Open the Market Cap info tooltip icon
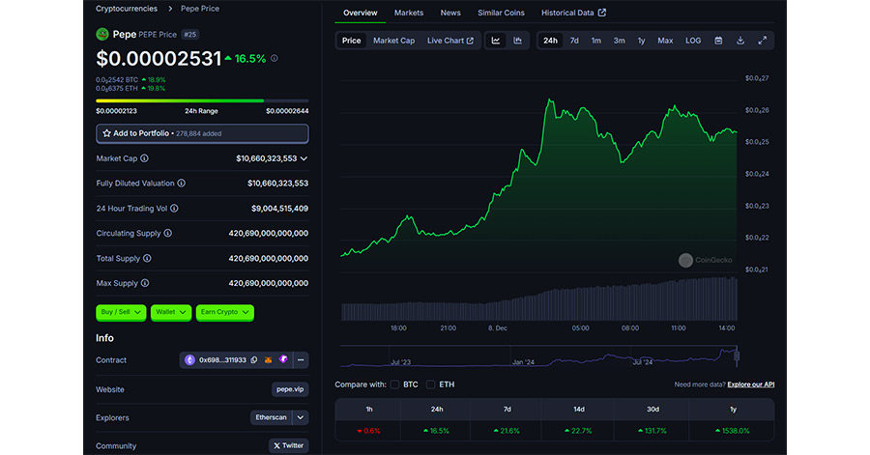The height and width of the screenshot is (455, 870). click(x=144, y=158)
